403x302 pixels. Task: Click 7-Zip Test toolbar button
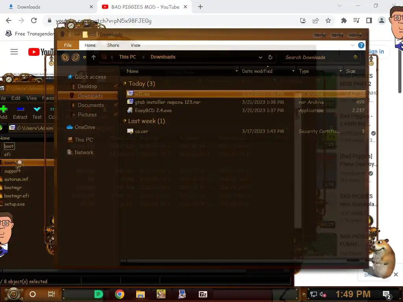point(37,112)
